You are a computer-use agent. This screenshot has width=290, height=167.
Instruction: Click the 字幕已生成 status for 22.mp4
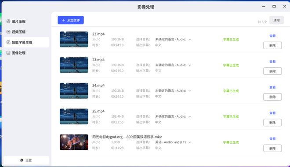[231, 40]
